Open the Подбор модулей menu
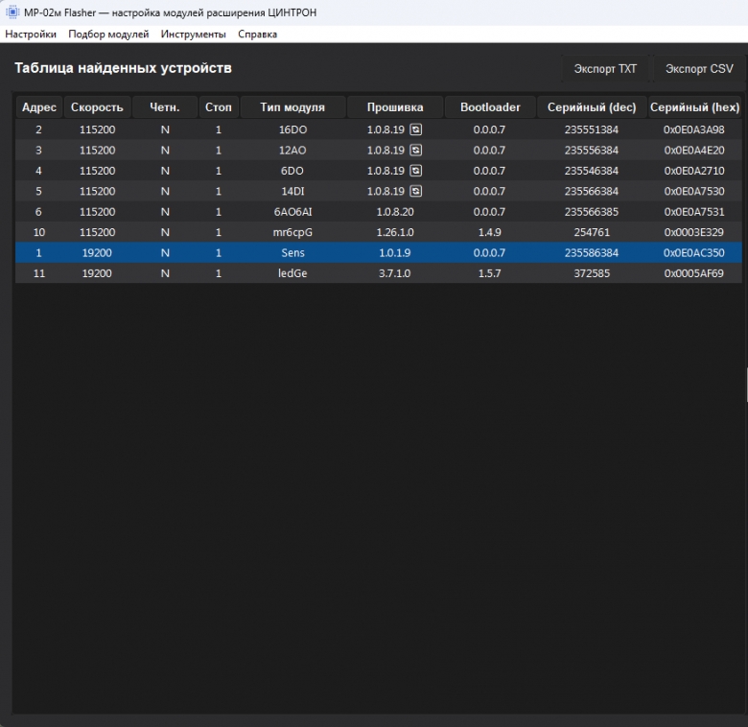748x727 pixels. (x=108, y=34)
